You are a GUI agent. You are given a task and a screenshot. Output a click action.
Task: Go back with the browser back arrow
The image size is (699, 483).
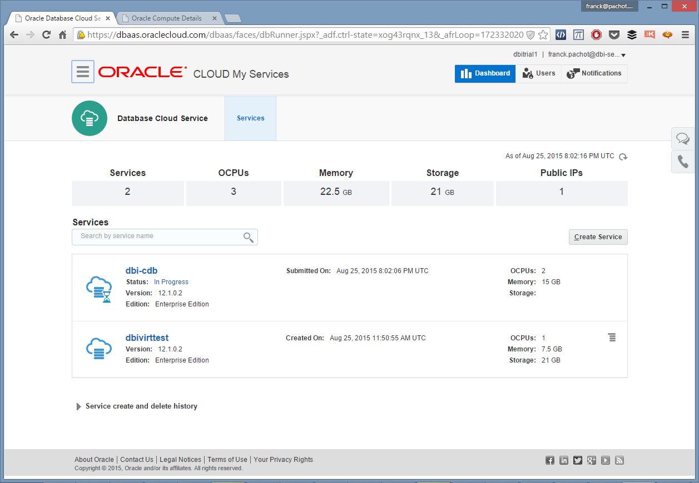14,34
